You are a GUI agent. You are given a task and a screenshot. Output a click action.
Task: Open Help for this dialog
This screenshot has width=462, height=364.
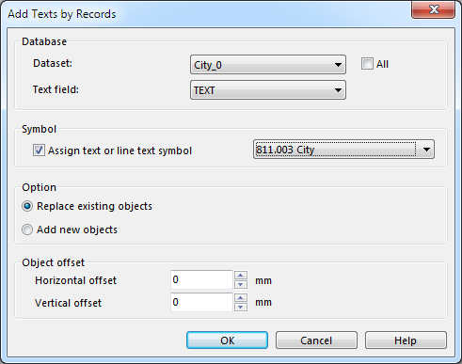point(406,340)
